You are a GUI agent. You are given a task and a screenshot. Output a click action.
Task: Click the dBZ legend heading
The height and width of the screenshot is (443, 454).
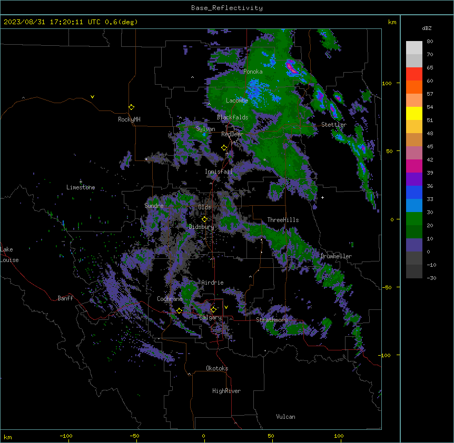[x=427, y=28]
